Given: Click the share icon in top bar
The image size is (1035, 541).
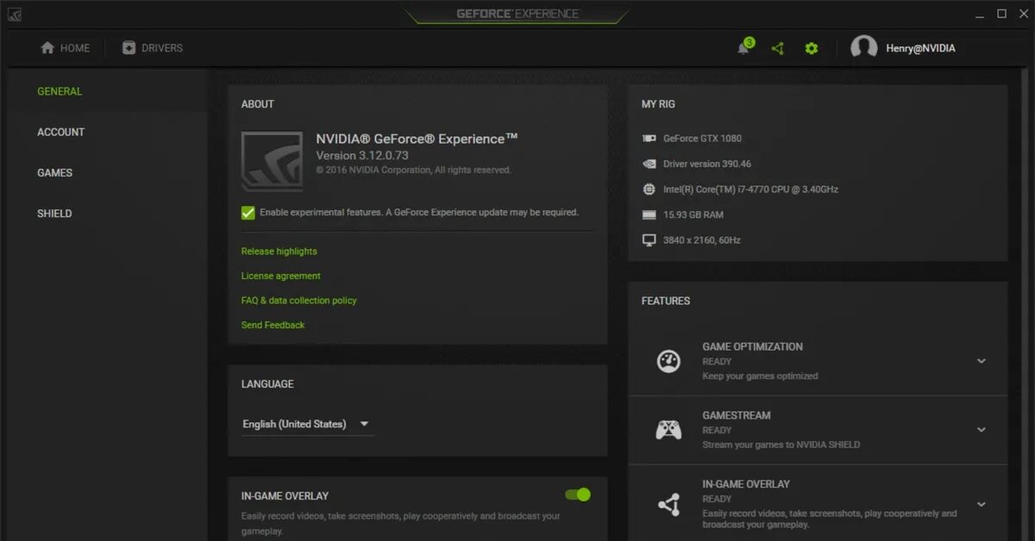Looking at the screenshot, I should click(x=777, y=48).
